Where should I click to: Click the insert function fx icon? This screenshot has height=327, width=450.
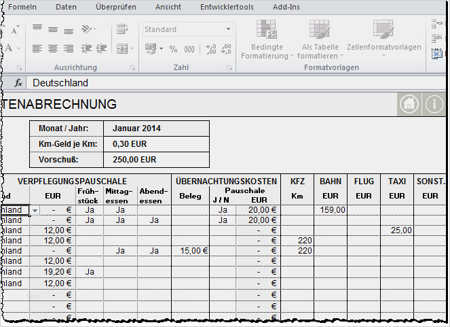click(x=18, y=83)
